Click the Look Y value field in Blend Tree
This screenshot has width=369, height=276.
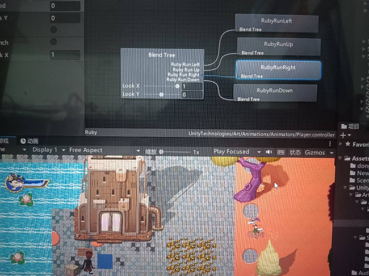(192, 95)
